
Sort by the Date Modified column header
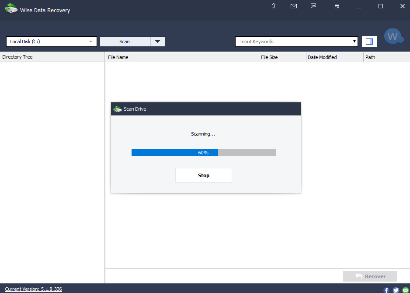(335, 57)
